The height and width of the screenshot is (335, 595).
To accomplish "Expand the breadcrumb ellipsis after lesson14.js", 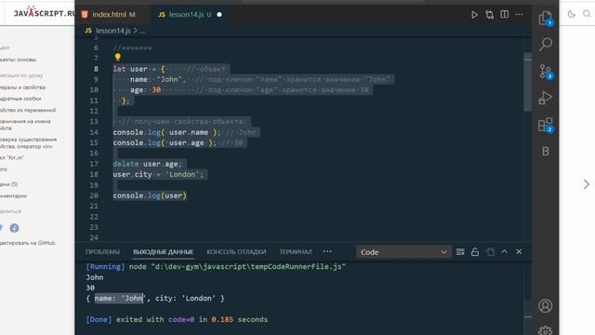I will click(142, 32).
